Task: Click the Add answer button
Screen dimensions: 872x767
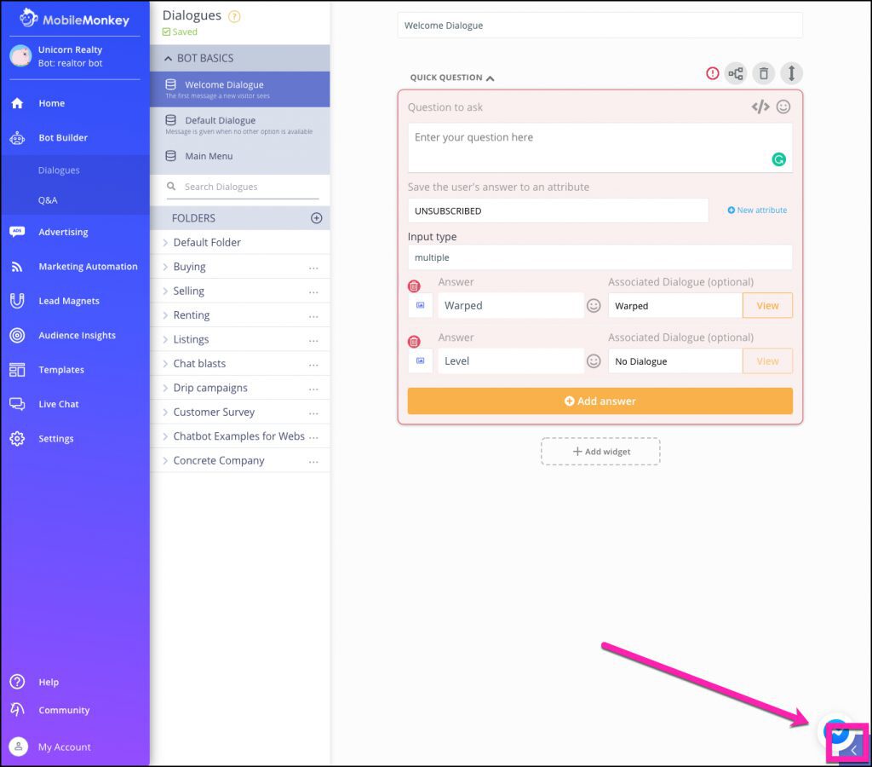Action: pos(600,401)
